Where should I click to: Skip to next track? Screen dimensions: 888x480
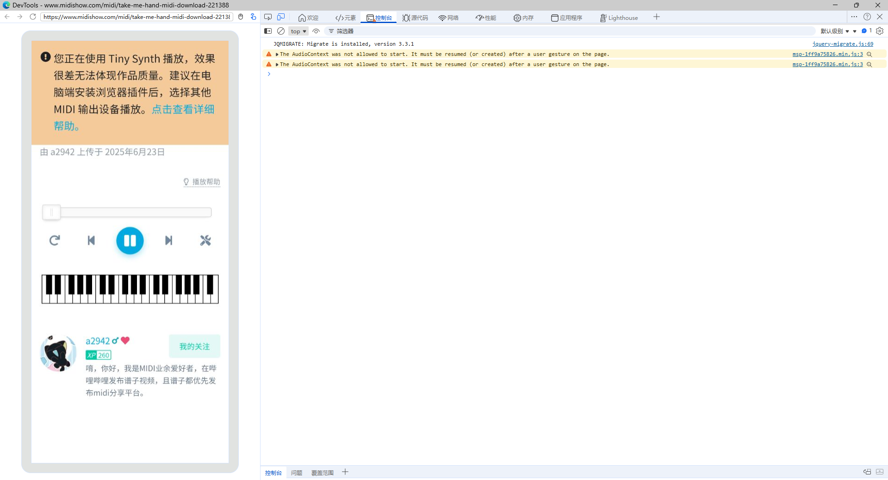tap(168, 240)
